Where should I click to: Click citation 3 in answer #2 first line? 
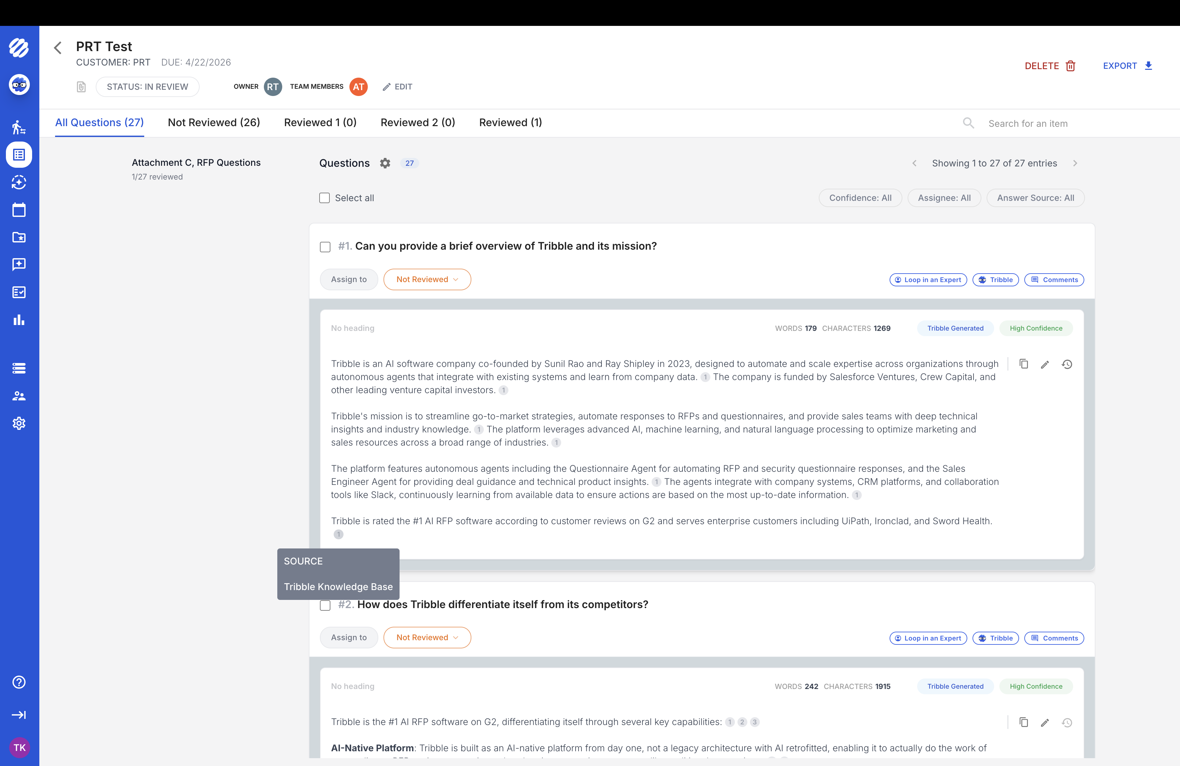[755, 722]
